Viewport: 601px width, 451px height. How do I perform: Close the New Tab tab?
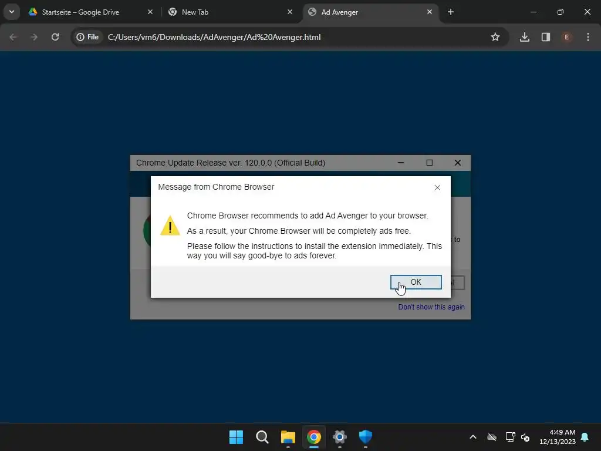click(x=290, y=12)
